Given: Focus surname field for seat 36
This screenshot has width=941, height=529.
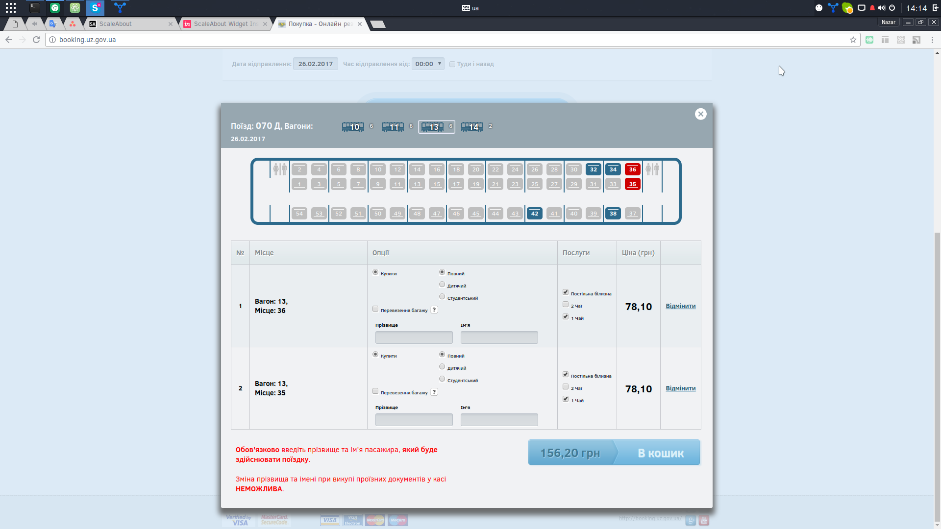Looking at the screenshot, I should tap(414, 337).
